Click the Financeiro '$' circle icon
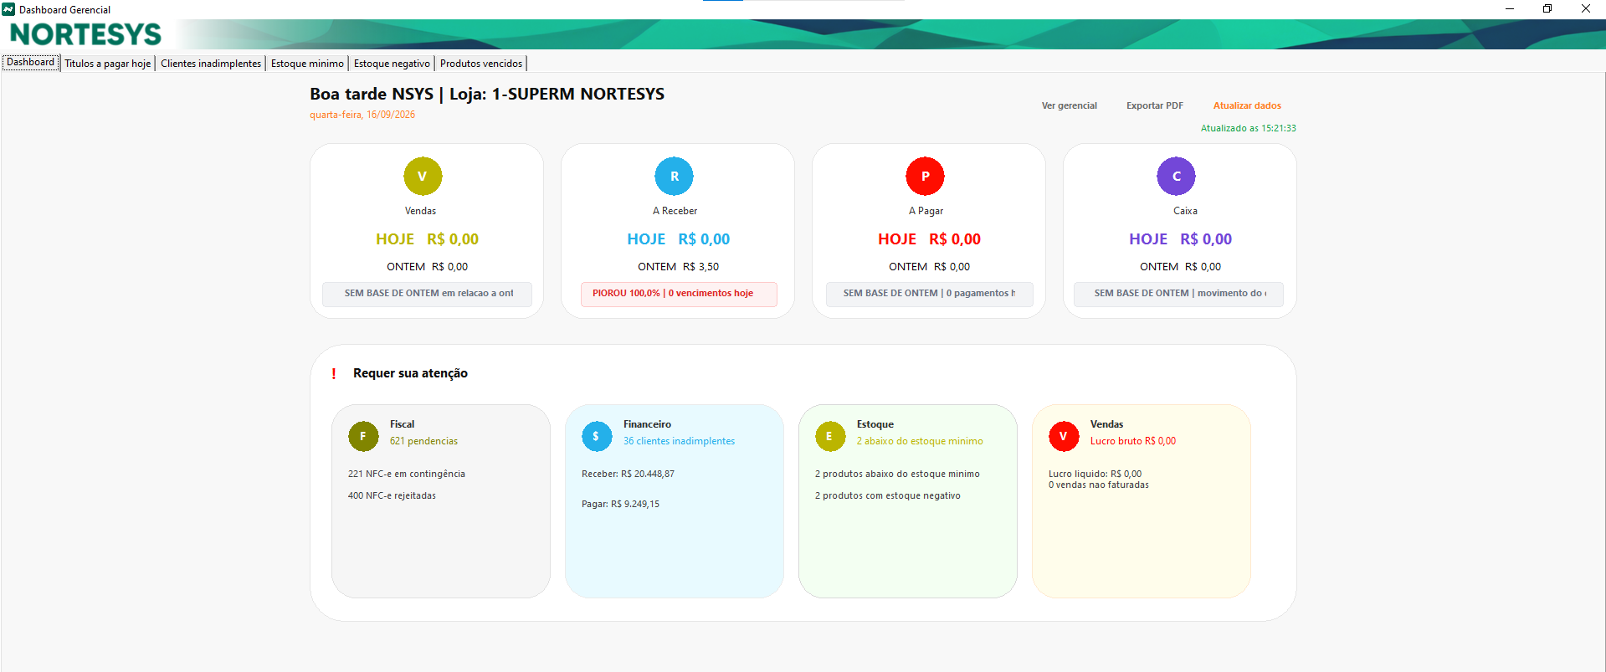Viewport: 1606px width, 672px height. click(x=597, y=436)
